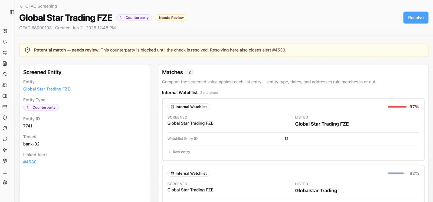Open the Global Star Trading FZE entity link
433x202 pixels.
coord(47,89)
